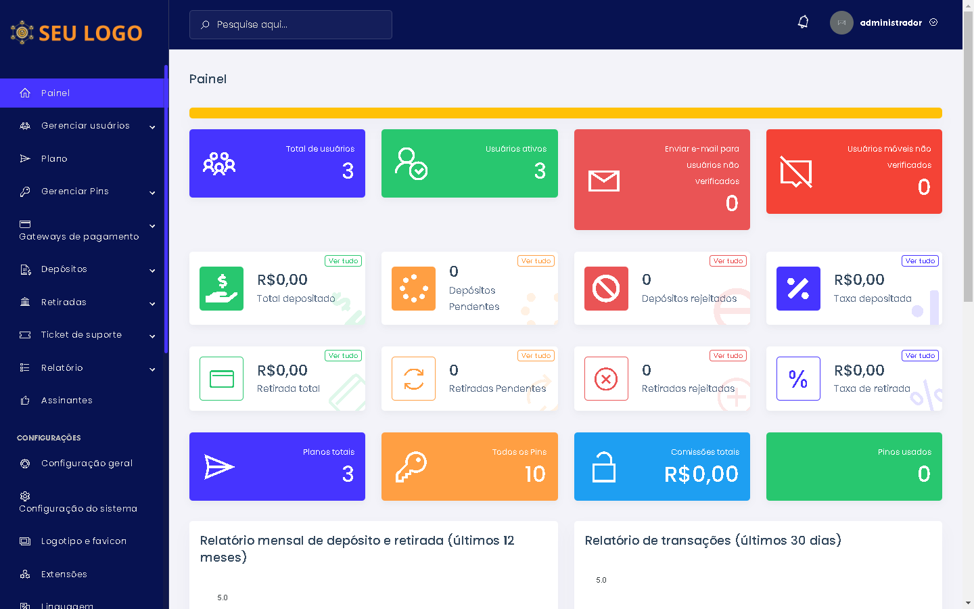The height and width of the screenshot is (609, 974).
Task: Click the Total de usuários people icon
Action: [x=219, y=164]
